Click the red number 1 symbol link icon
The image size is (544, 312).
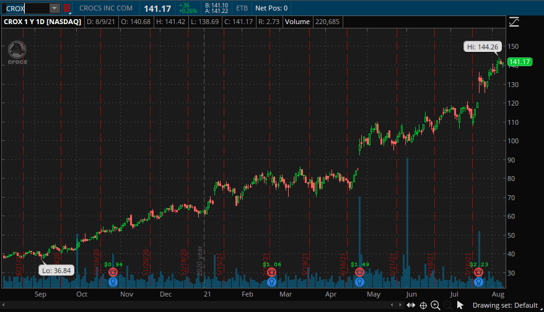[67, 8]
